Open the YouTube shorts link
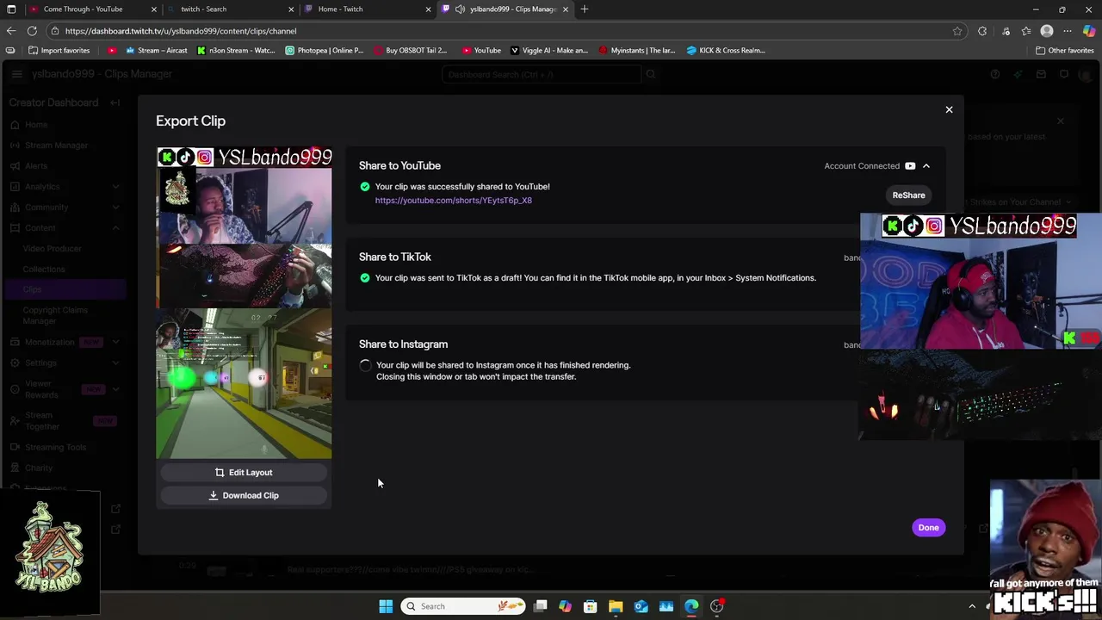 [453, 201]
